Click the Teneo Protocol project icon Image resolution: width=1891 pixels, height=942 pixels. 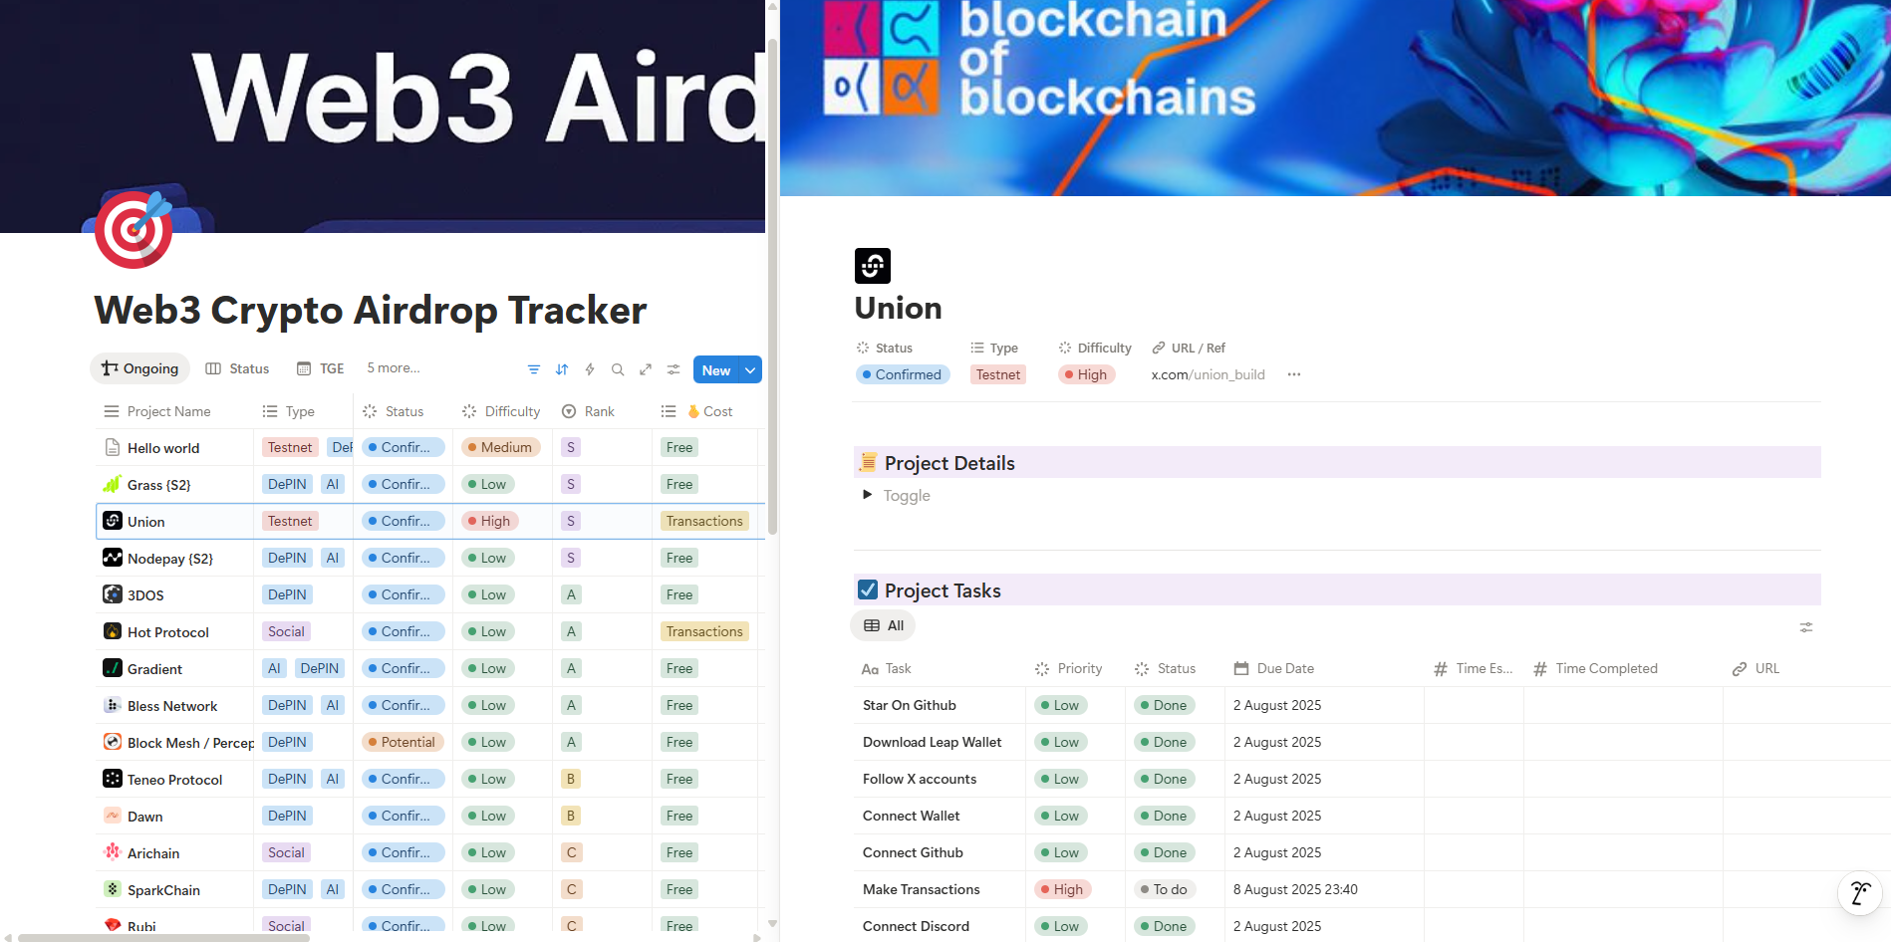point(113,779)
